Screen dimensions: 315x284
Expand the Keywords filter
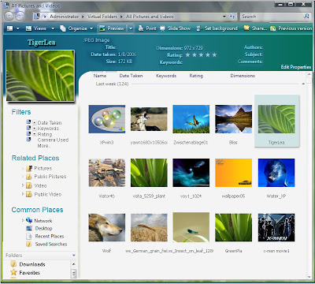point(35,129)
